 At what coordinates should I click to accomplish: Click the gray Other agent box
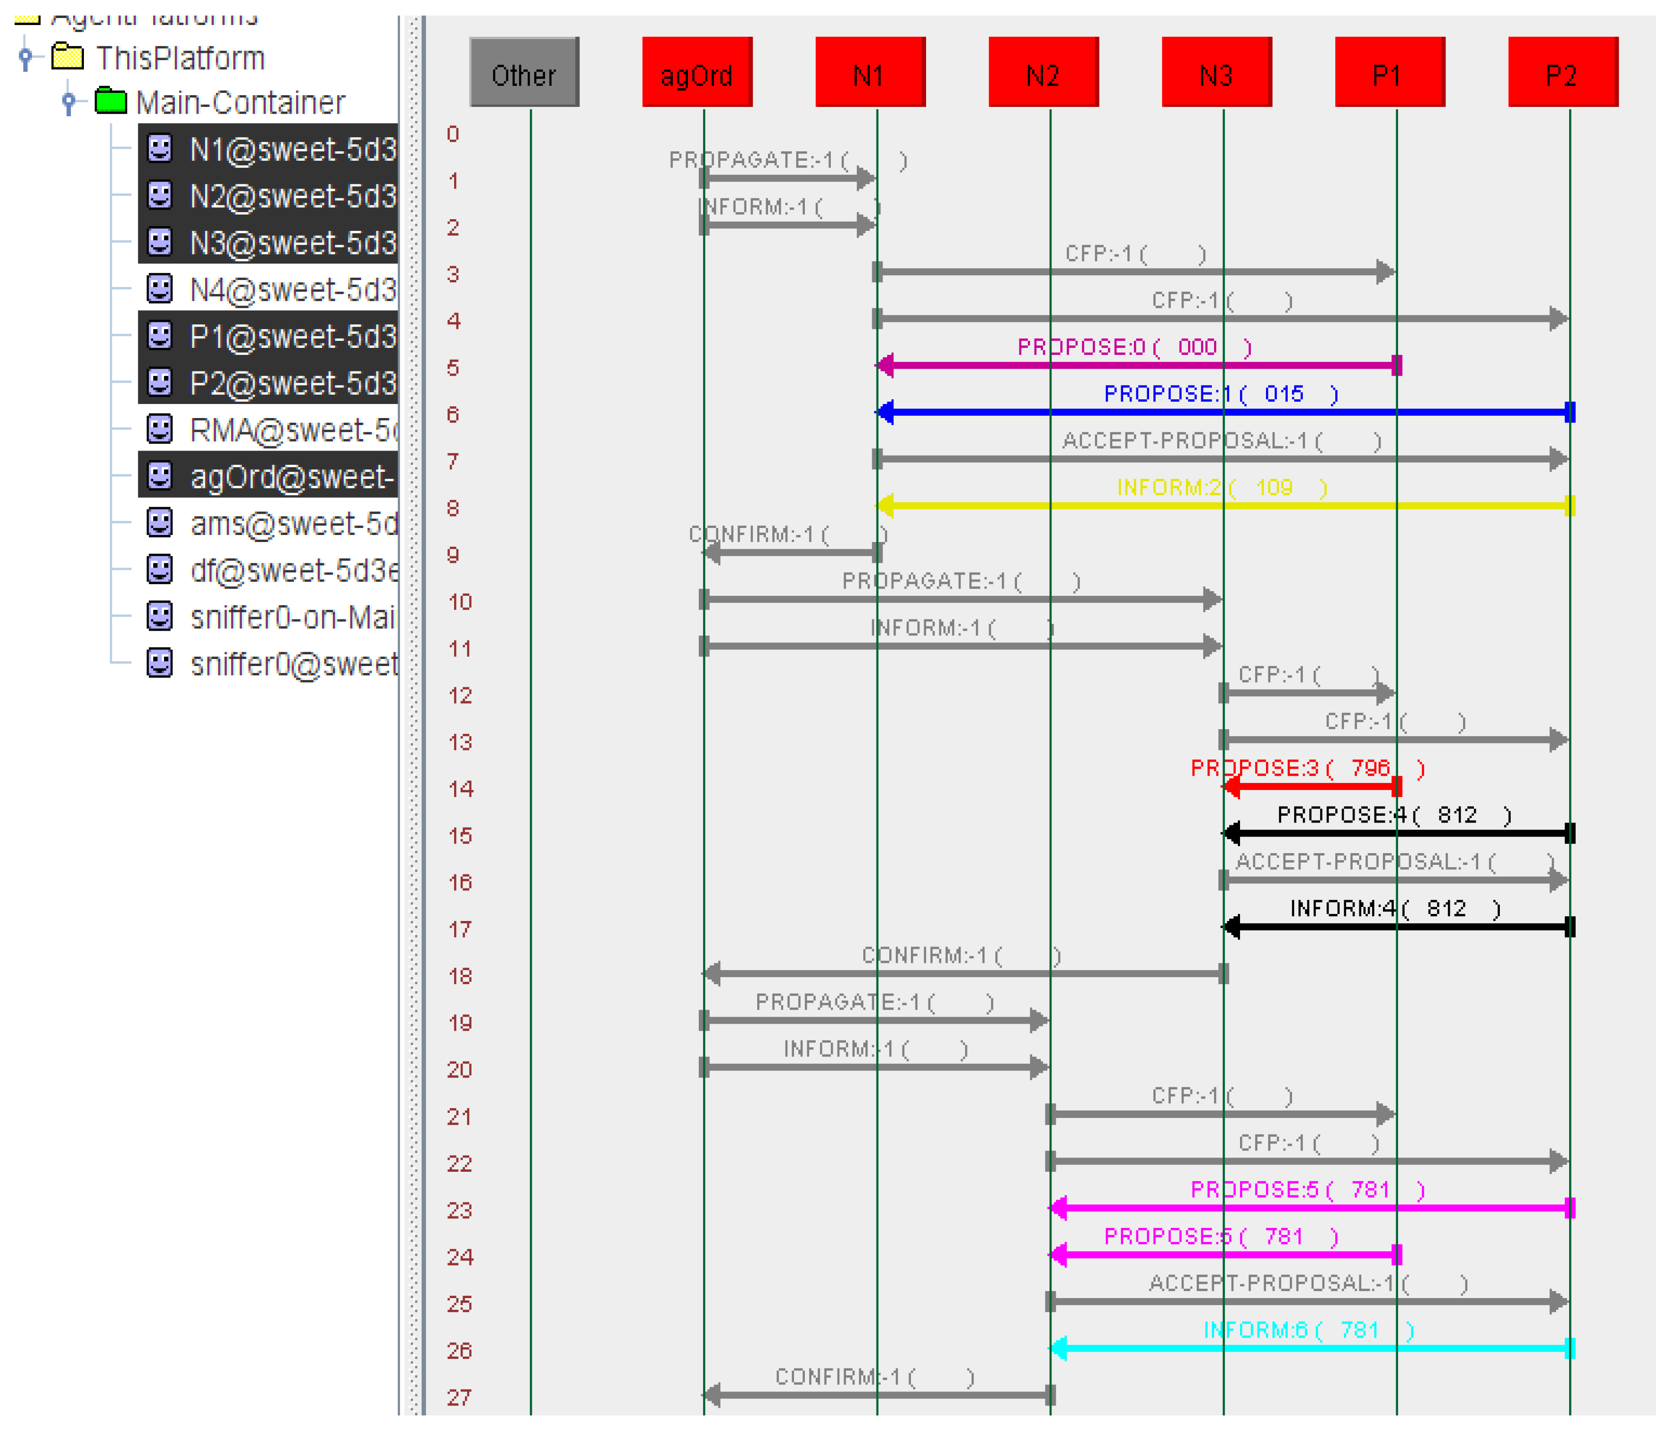(524, 73)
